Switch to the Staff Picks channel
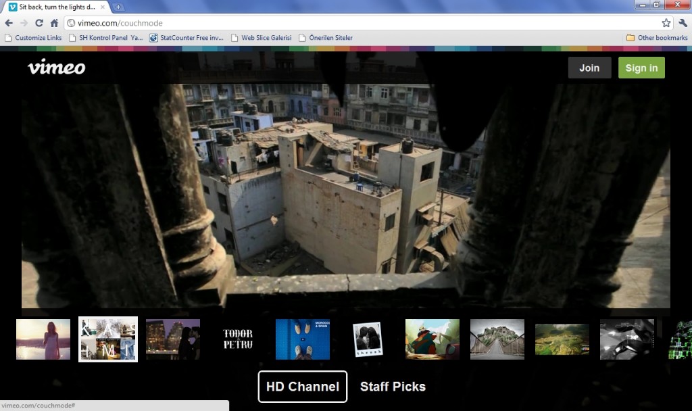The height and width of the screenshot is (411, 692). tap(393, 387)
